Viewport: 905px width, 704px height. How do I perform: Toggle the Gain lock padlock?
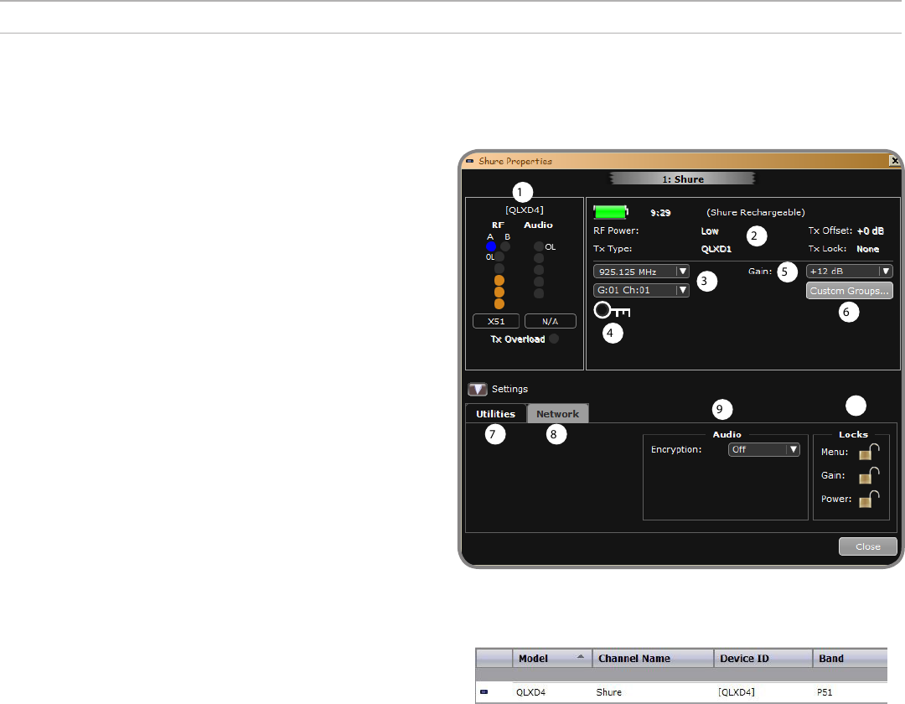(869, 475)
